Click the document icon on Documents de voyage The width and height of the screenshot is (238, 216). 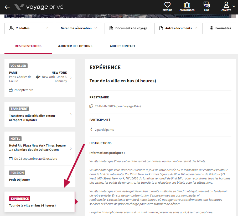coord(111,28)
